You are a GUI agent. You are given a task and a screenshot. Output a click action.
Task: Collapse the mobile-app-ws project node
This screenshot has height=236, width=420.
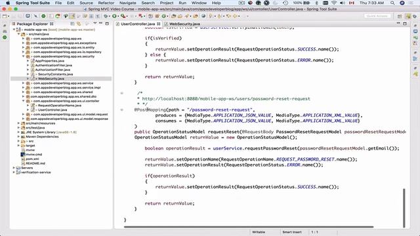tap(14, 29)
